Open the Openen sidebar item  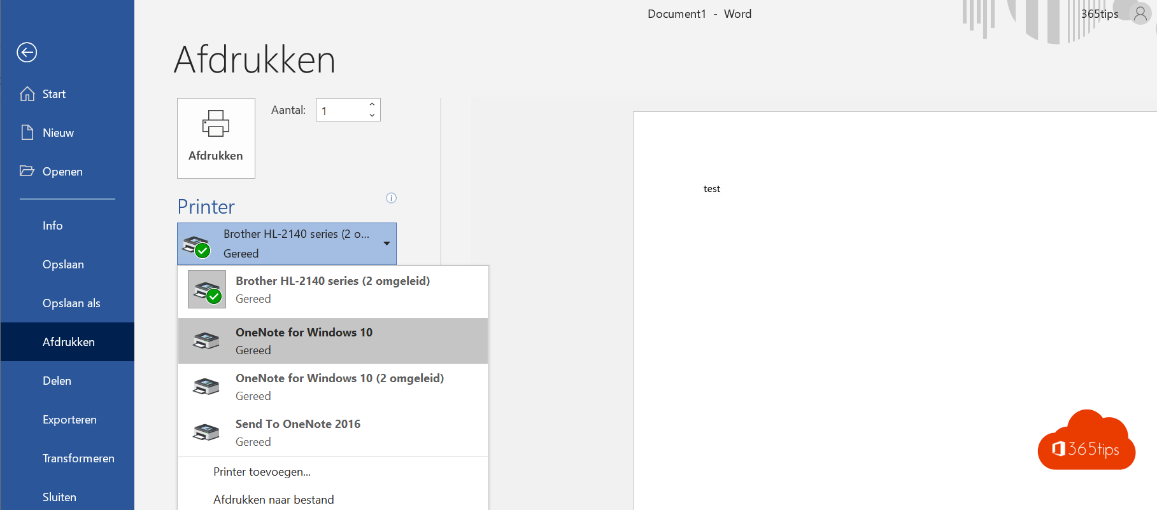coord(67,172)
